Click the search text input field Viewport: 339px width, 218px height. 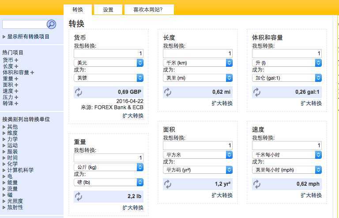point(24,24)
